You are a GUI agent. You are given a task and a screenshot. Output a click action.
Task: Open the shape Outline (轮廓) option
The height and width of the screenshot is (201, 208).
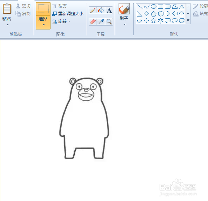[x=200, y=6]
